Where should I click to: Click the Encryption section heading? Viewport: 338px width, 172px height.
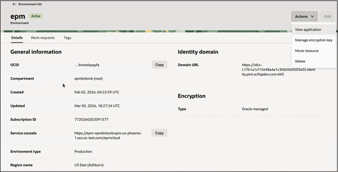191,96
